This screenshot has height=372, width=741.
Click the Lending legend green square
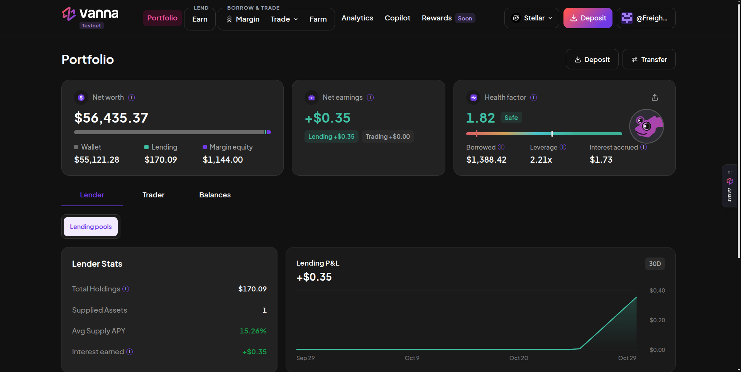tap(146, 147)
